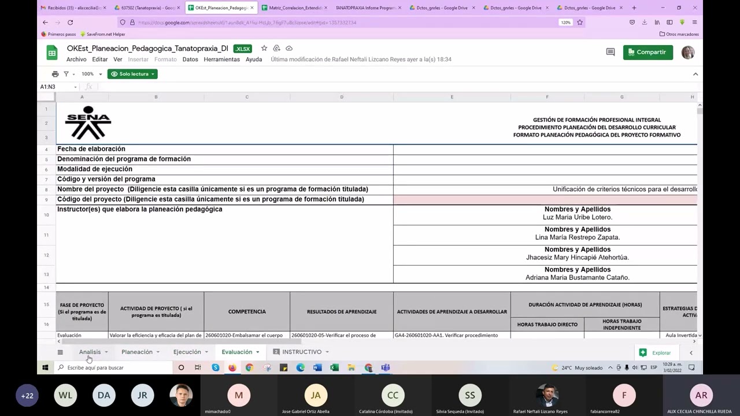The height and width of the screenshot is (416, 740).
Task: Open Task View on the taskbar
Action: [198, 367]
